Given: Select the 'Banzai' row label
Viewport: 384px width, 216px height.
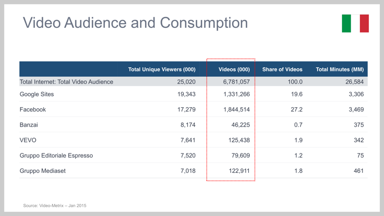Looking at the screenshot, I should pos(29,125).
